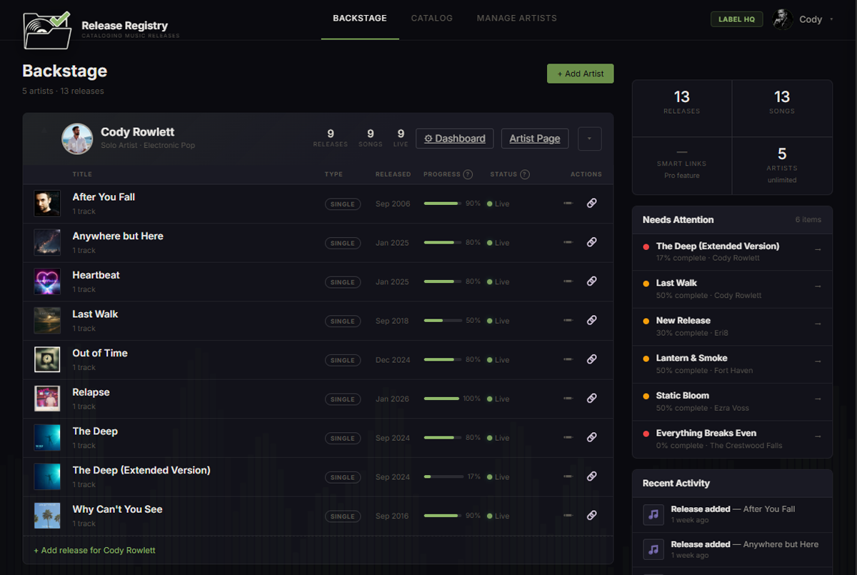The height and width of the screenshot is (575, 857).
Task: Click the link icon for "The Deep (Extended Version)"
Action: click(592, 476)
